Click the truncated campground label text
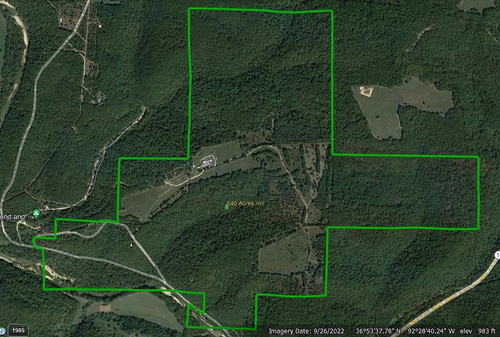This screenshot has width=500, height=337. point(16,217)
